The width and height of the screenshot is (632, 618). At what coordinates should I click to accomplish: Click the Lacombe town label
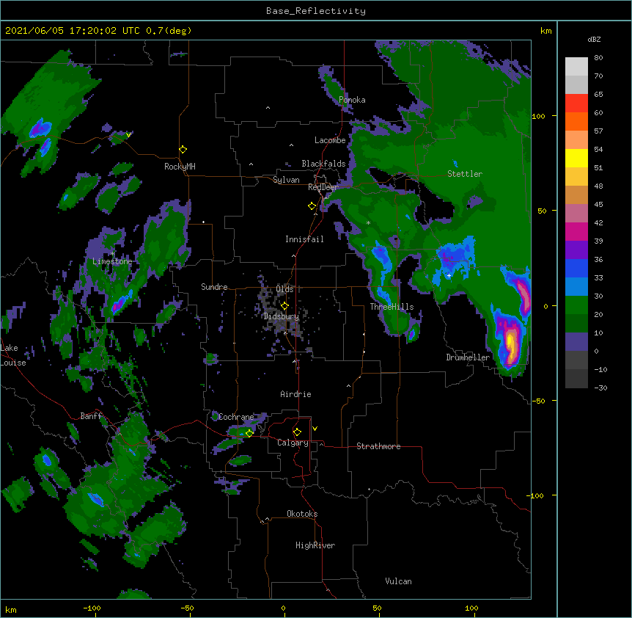coord(330,140)
